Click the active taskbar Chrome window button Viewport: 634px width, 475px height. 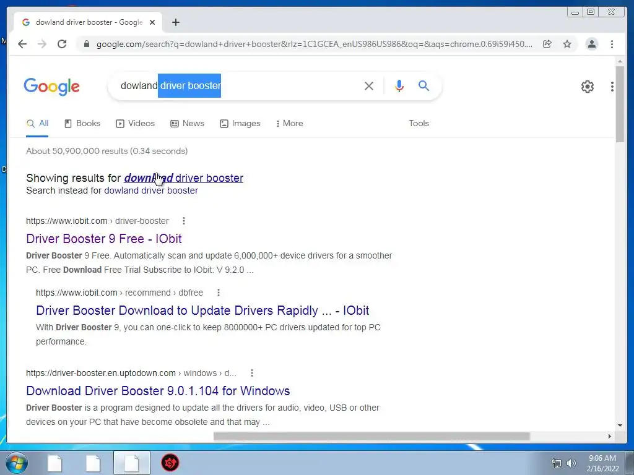tap(132, 463)
